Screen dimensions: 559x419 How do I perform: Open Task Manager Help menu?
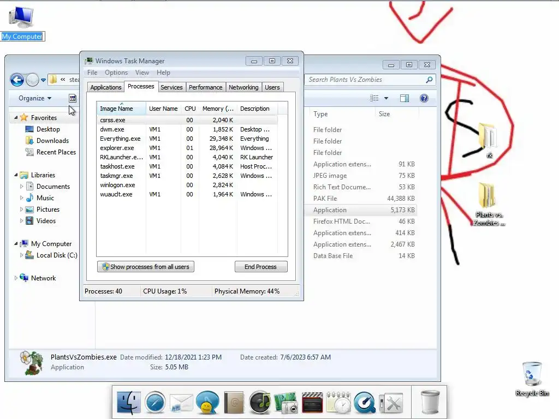click(163, 73)
